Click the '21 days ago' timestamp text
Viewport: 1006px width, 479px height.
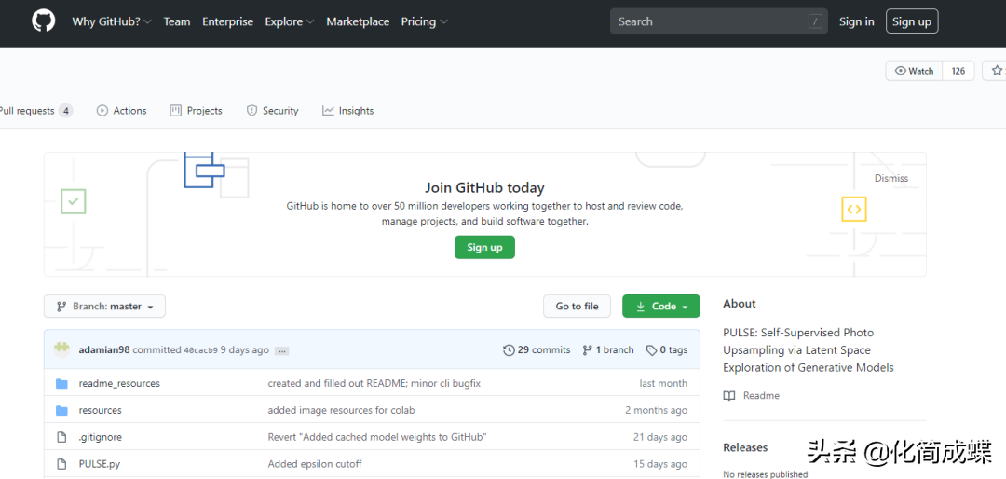[660, 437]
